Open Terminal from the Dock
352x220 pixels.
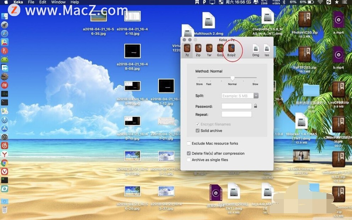[5, 102]
